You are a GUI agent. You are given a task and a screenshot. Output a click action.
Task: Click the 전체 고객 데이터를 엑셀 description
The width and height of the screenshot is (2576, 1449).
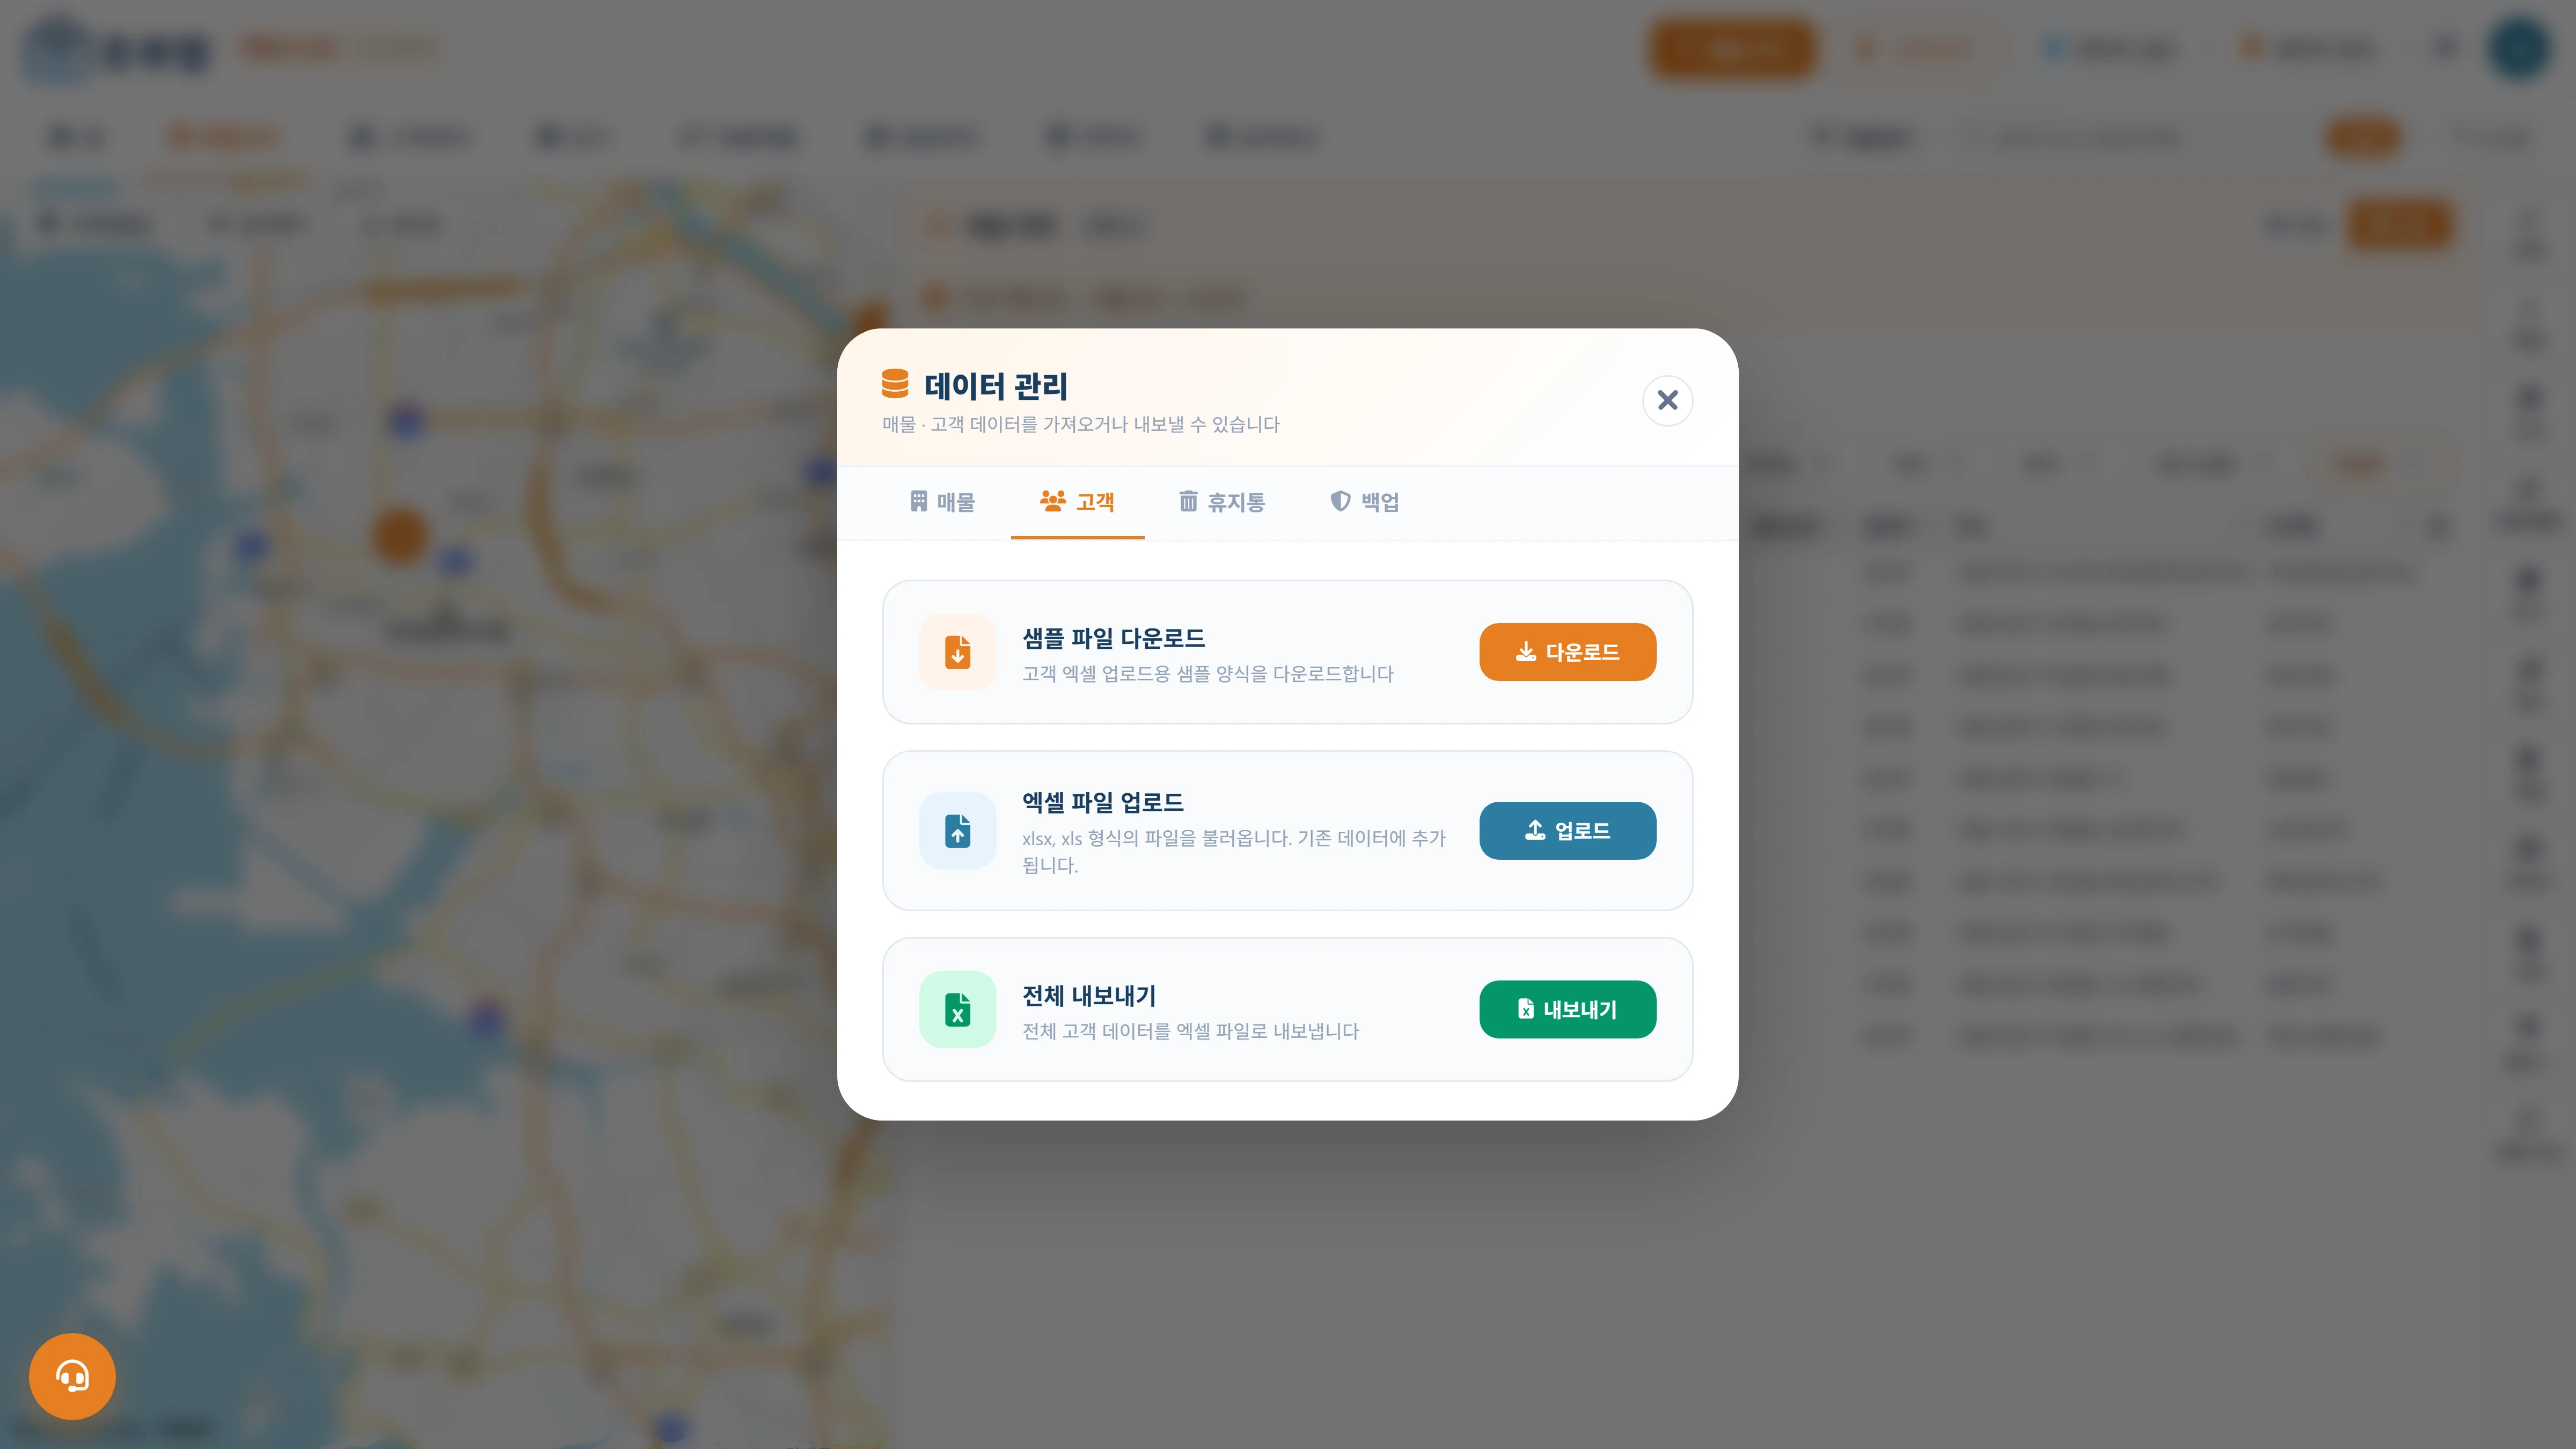(1190, 1031)
